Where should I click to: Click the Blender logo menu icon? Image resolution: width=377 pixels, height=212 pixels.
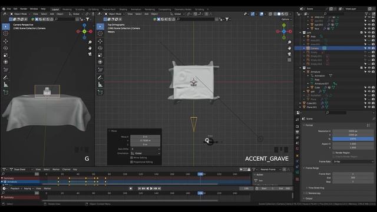[x=4, y=9]
